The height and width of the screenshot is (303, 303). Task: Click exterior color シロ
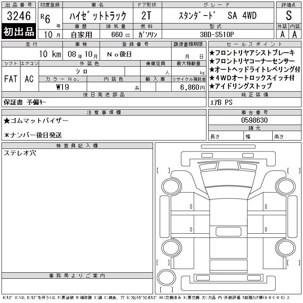pos(82,71)
